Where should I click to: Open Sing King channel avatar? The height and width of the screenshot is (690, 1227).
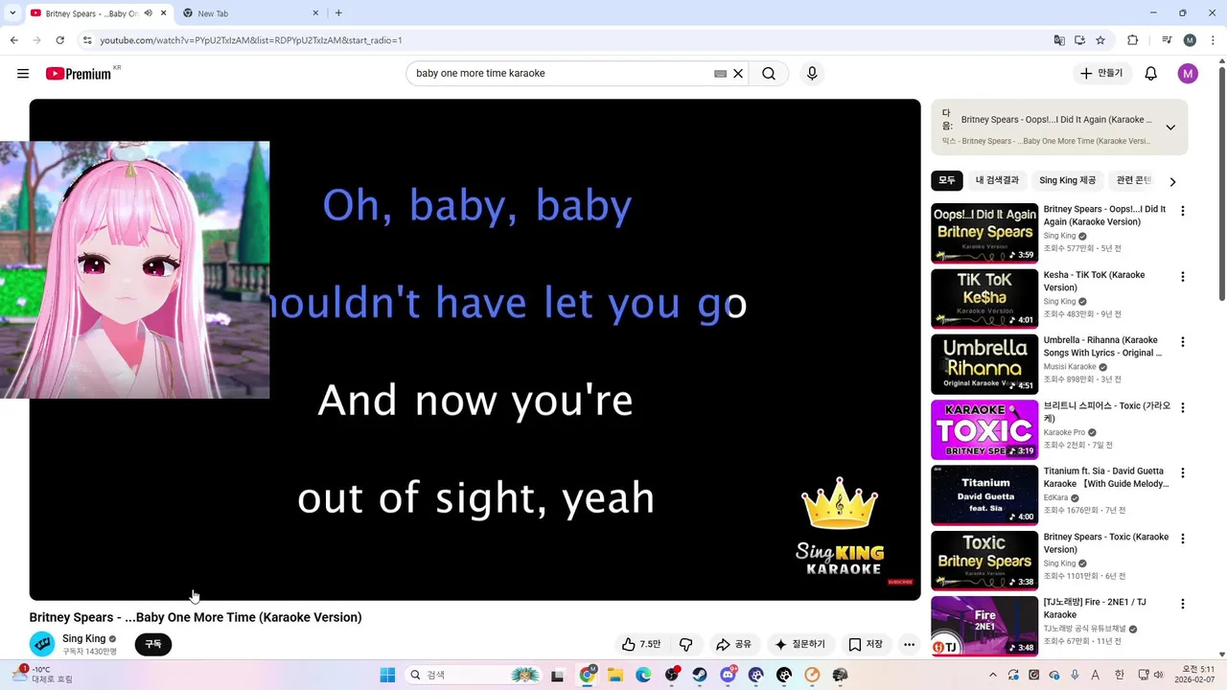pos(42,644)
